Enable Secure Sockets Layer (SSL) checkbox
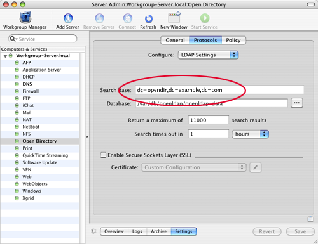This screenshot has width=318, height=244. pyautogui.click(x=103, y=155)
